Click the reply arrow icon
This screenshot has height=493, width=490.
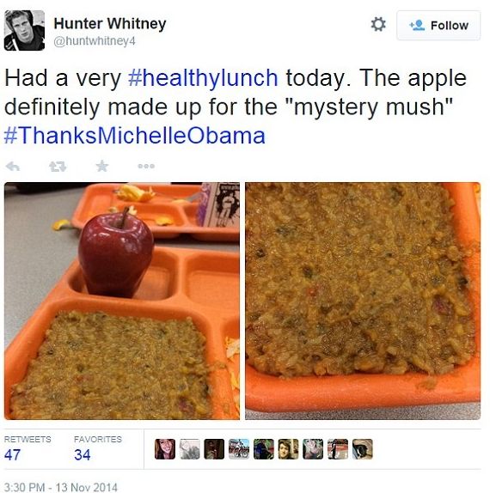coord(13,166)
